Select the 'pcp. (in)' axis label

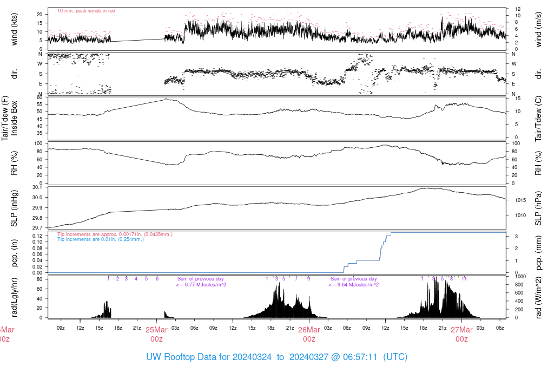pos(14,252)
